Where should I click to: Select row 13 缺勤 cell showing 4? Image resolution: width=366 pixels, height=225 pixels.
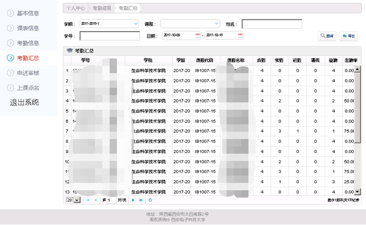point(333,192)
